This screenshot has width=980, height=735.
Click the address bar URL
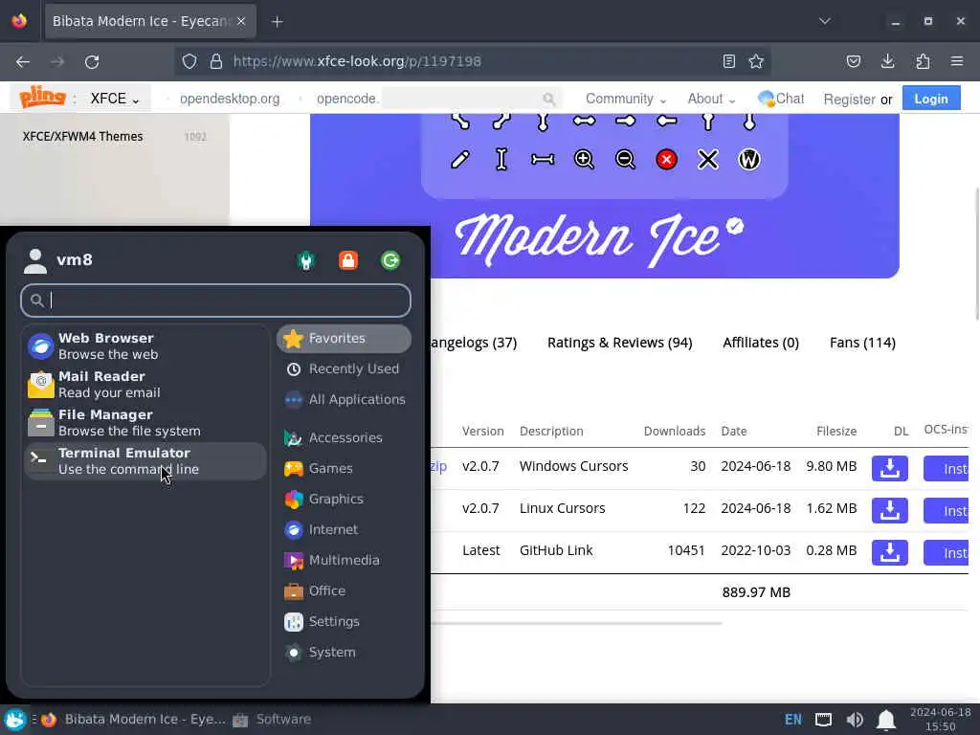357,61
